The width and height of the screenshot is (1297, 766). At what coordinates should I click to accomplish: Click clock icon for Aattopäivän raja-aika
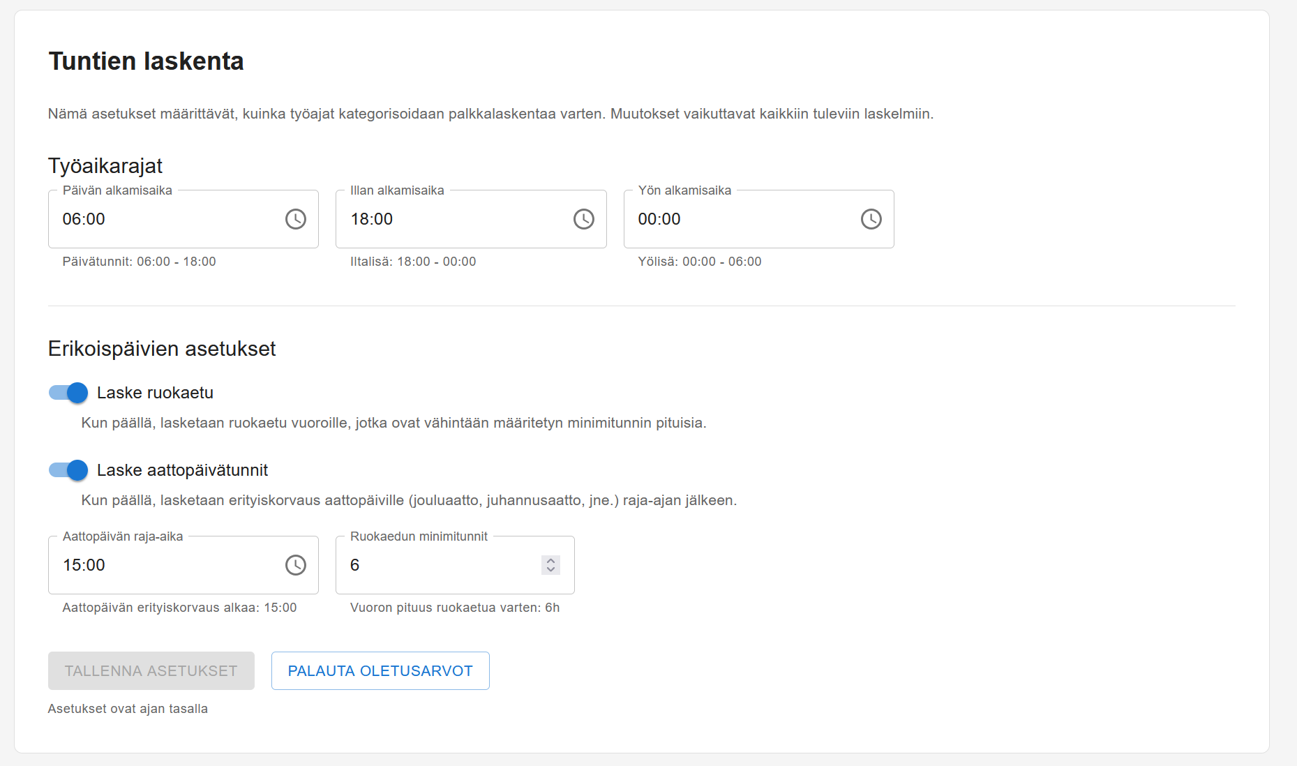(295, 565)
